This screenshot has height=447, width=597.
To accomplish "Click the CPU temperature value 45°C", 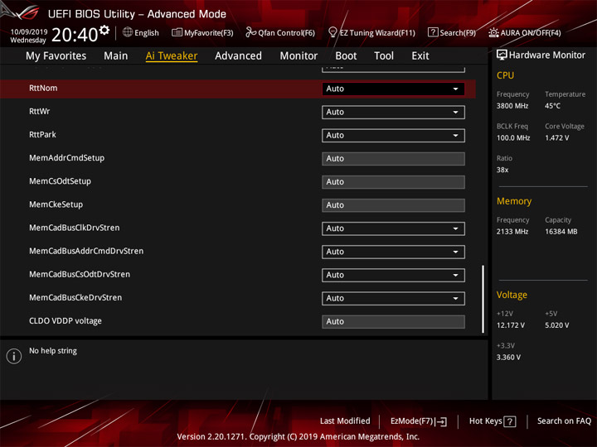I will click(x=552, y=106).
